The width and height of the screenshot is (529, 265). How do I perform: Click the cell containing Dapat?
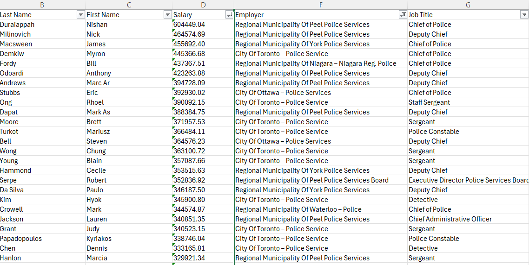pos(42,112)
